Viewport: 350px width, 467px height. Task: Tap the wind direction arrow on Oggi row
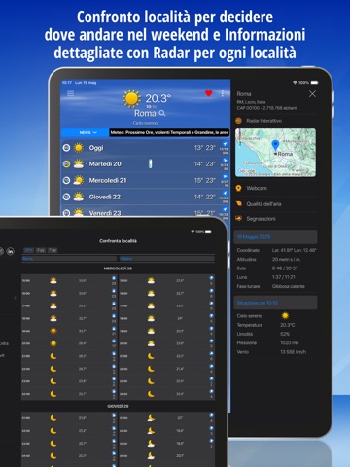pos(225,144)
